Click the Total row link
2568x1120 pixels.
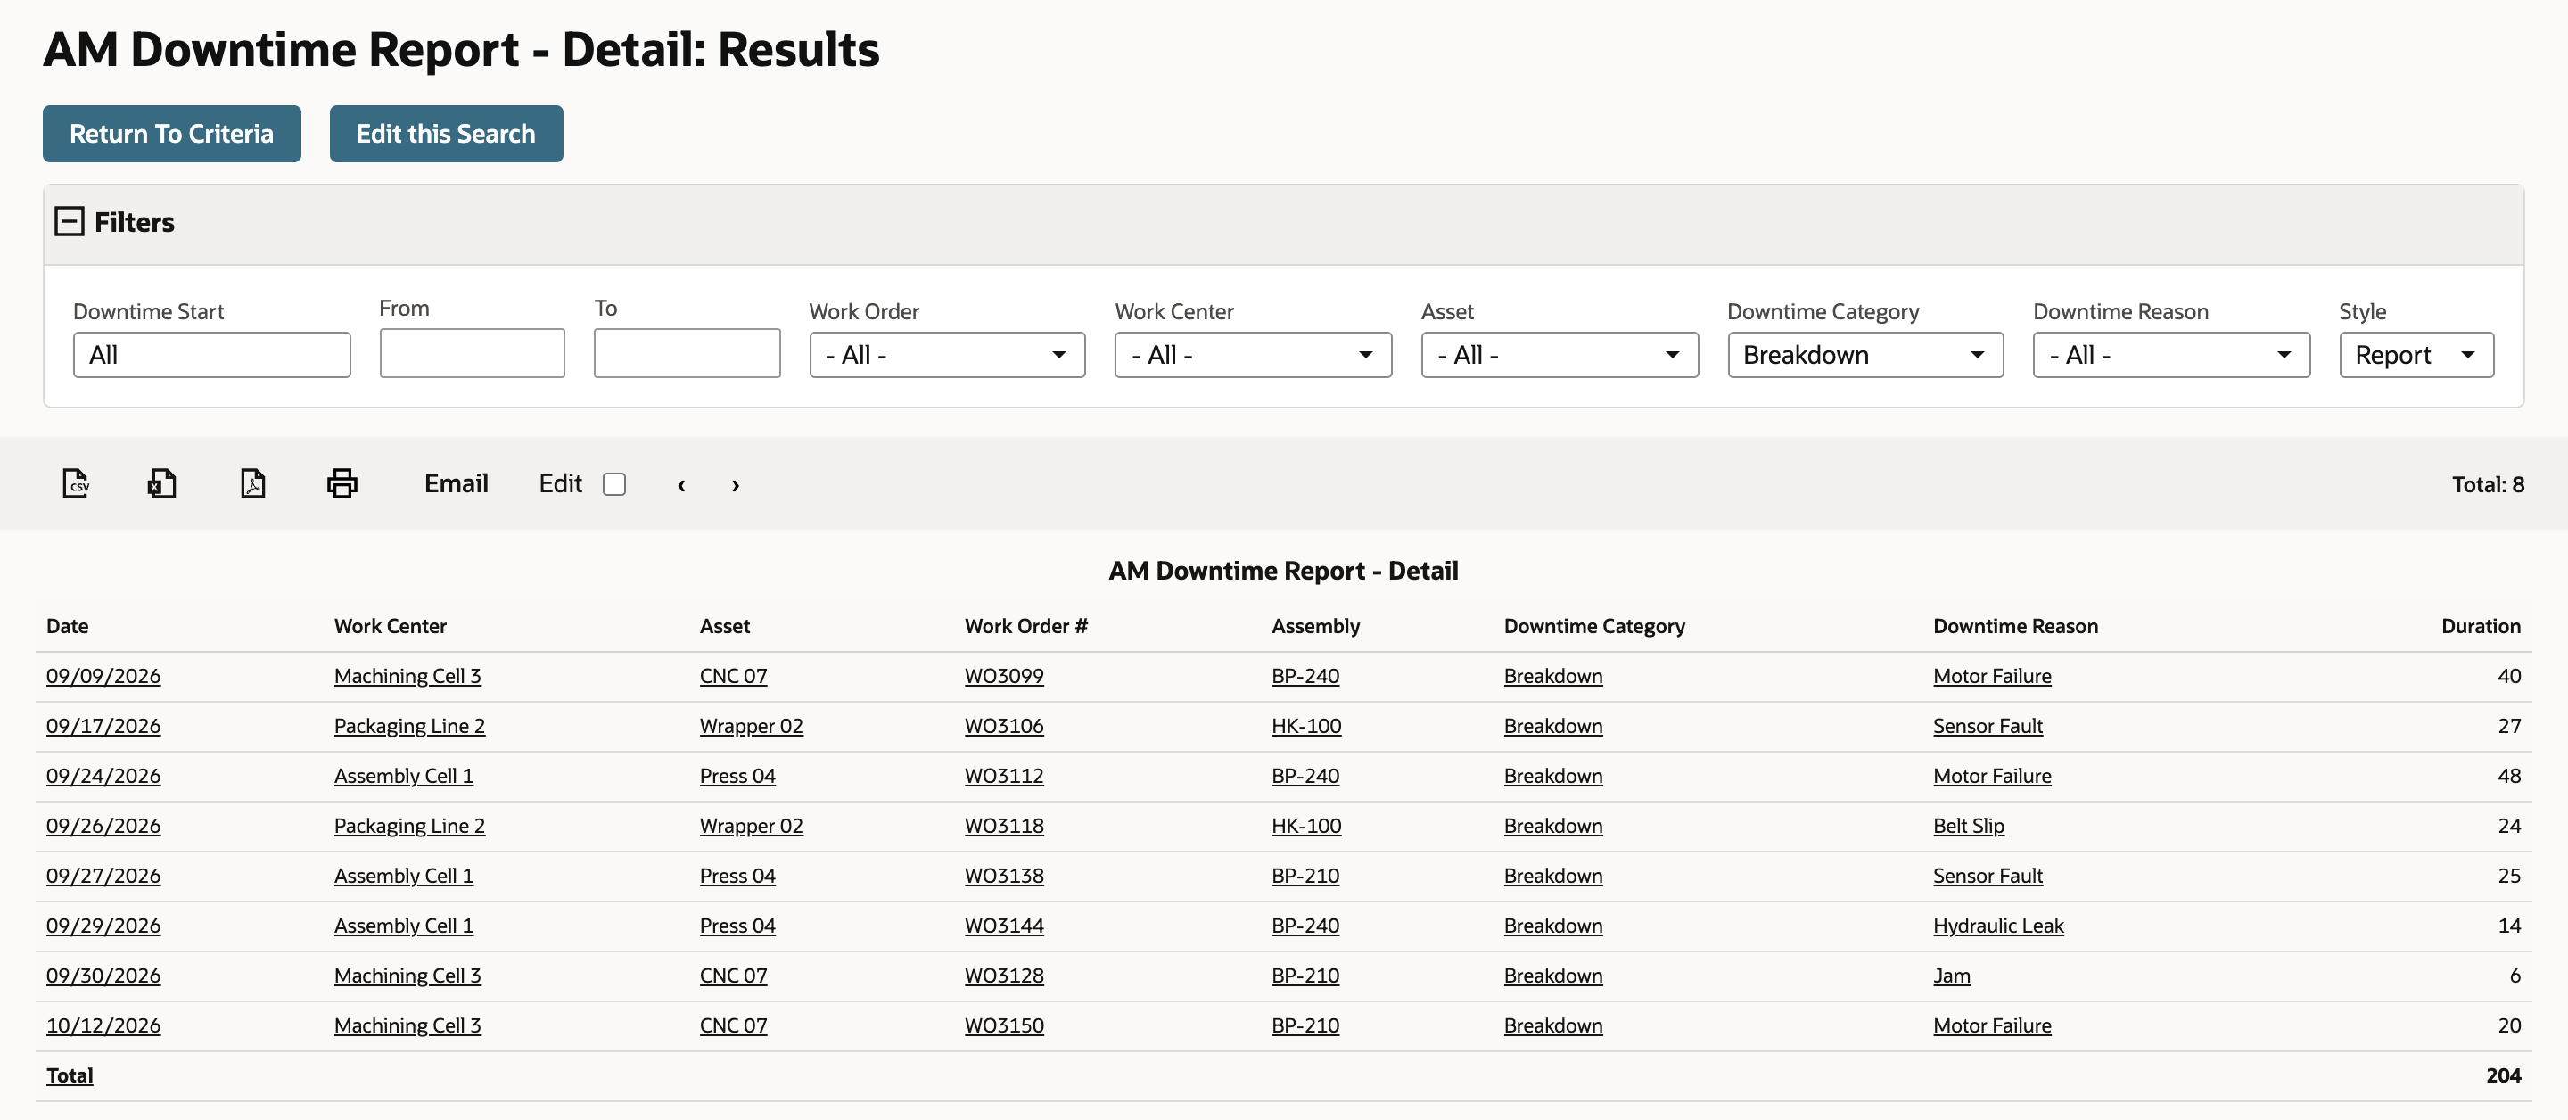pyautogui.click(x=70, y=1075)
